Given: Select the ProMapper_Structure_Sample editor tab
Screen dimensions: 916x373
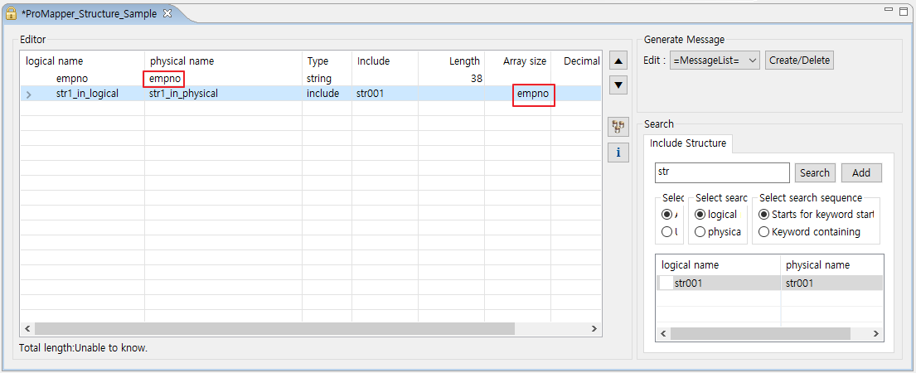Looking at the screenshot, I should [89, 13].
